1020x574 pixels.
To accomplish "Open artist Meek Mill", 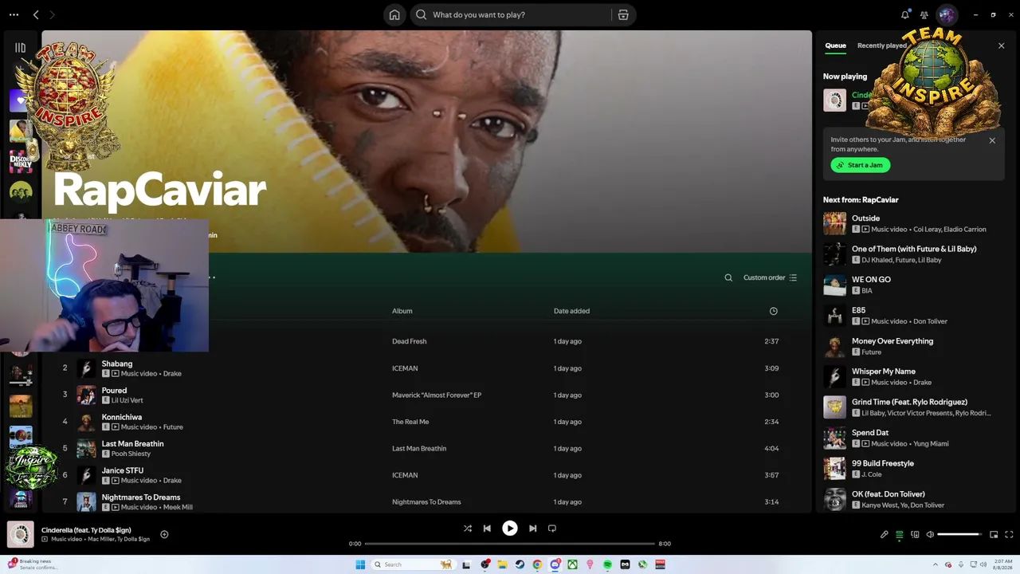I will [x=178, y=507].
